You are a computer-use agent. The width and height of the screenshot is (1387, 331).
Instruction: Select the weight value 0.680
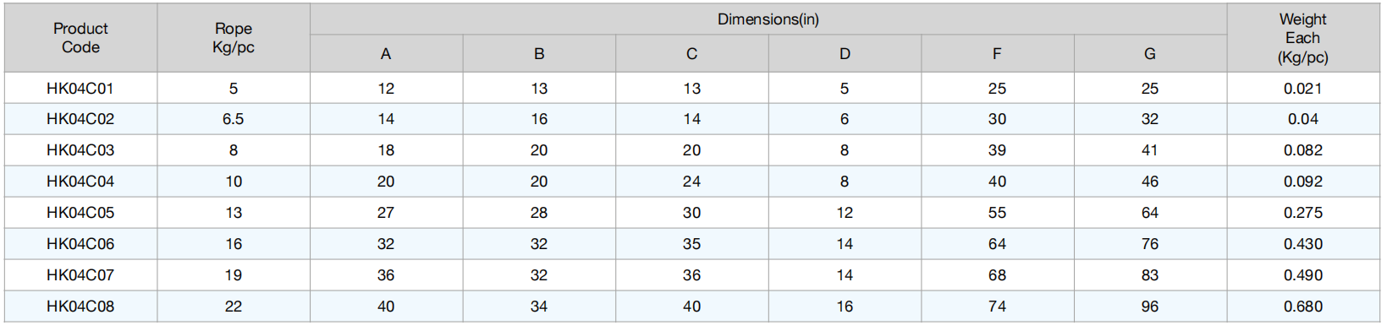click(x=1303, y=307)
